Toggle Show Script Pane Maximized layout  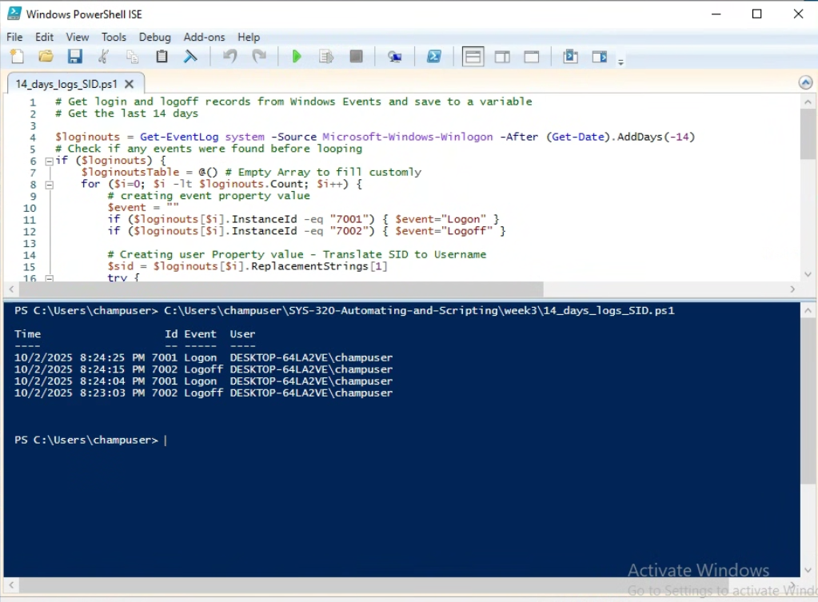pyautogui.click(x=532, y=57)
